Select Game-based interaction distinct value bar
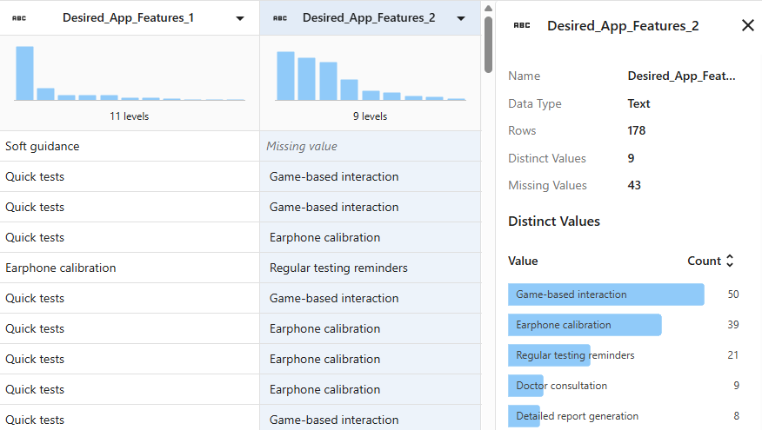Viewport: 762px width, 430px height. pyautogui.click(x=605, y=294)
